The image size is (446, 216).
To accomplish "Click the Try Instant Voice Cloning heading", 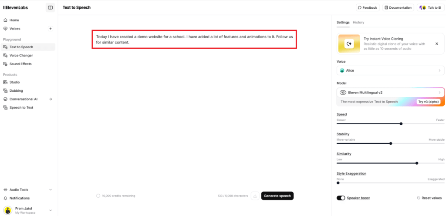I will (x=383, y=39).
